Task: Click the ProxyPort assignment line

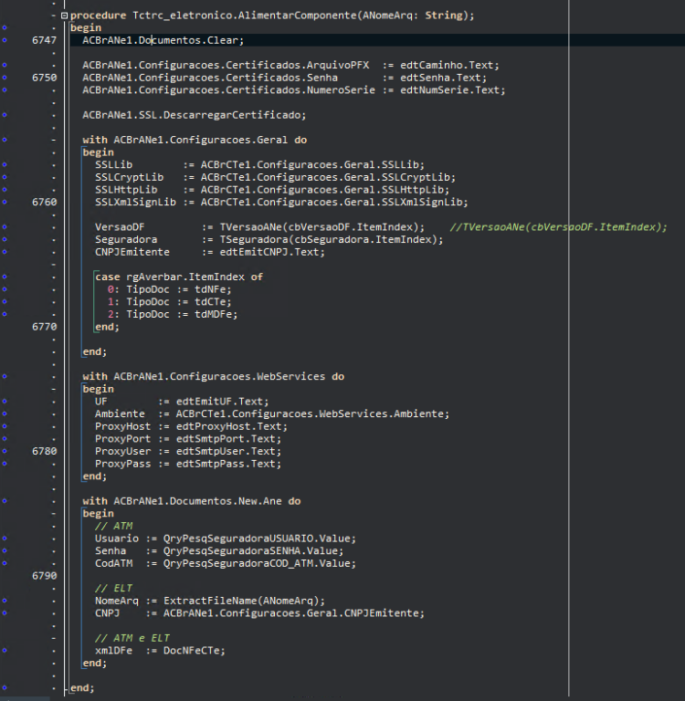Action: click(x=188, y=438)
